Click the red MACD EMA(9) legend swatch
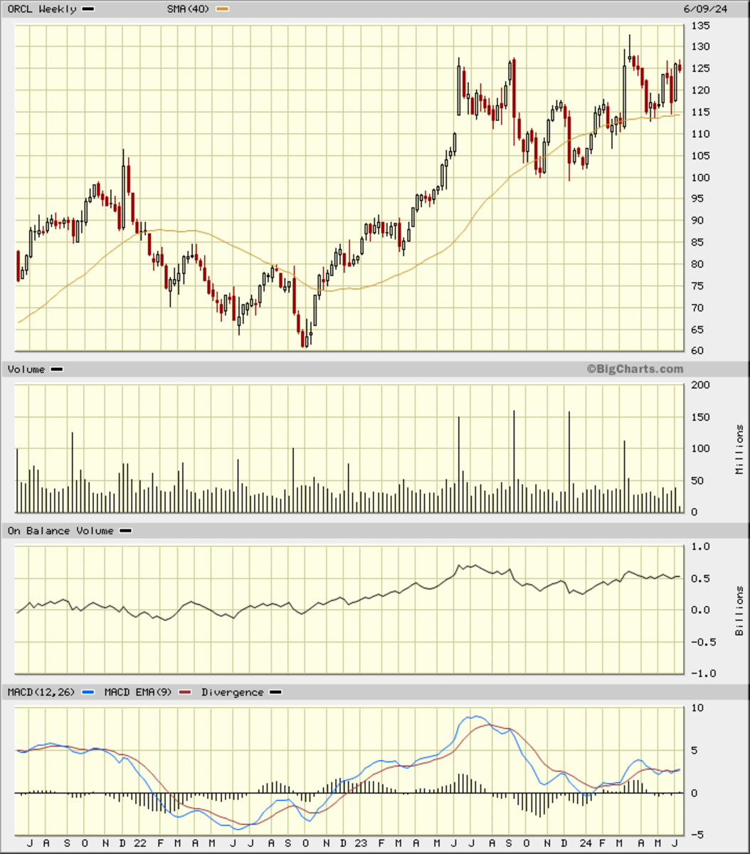 click(x=186, y=692)
